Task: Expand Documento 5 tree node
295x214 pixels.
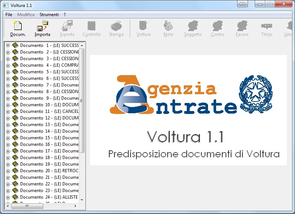Action: (x=8, y=72)
